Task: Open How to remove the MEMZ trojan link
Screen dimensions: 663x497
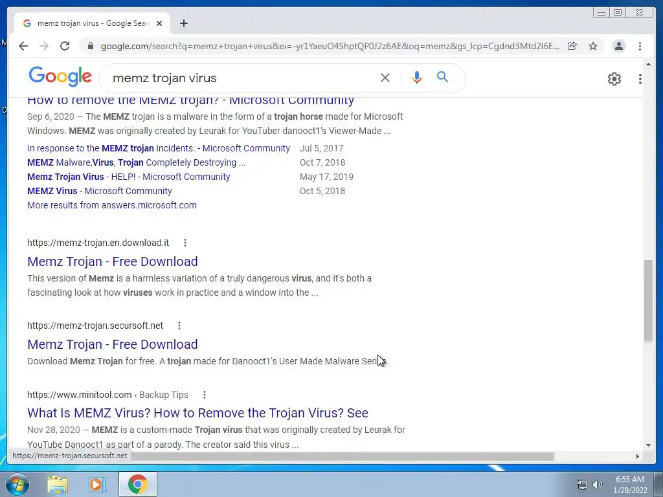Action: [191, 100]
